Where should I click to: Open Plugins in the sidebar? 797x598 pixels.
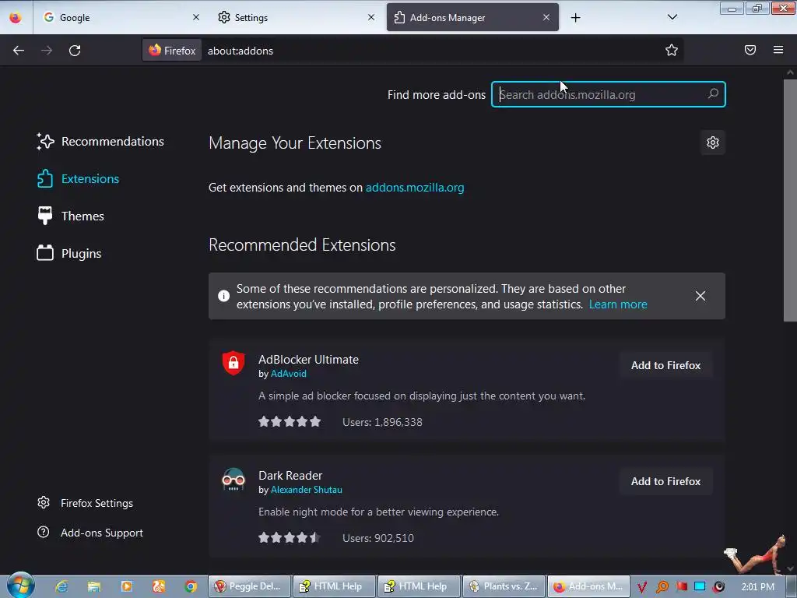click(69, 253)
